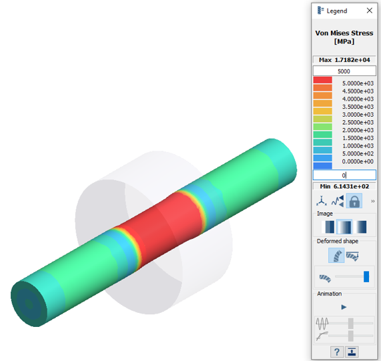Click the animation curve slider handle
Screen dimensions: 381x361
350,336
